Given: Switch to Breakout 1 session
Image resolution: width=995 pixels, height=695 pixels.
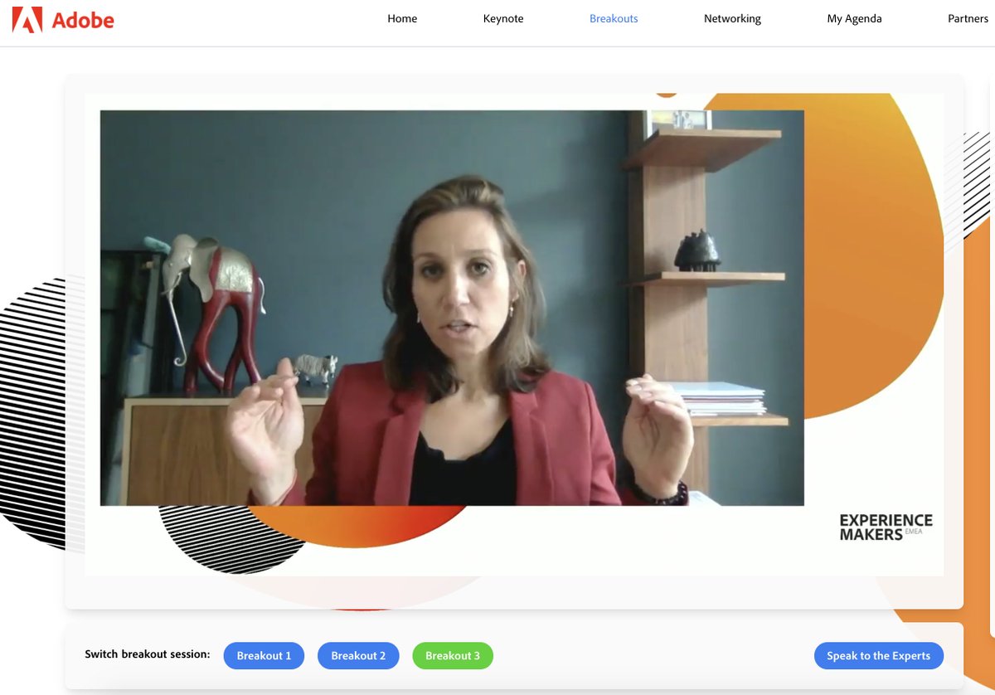Looking at the screenshot, I should click(264, 655).
